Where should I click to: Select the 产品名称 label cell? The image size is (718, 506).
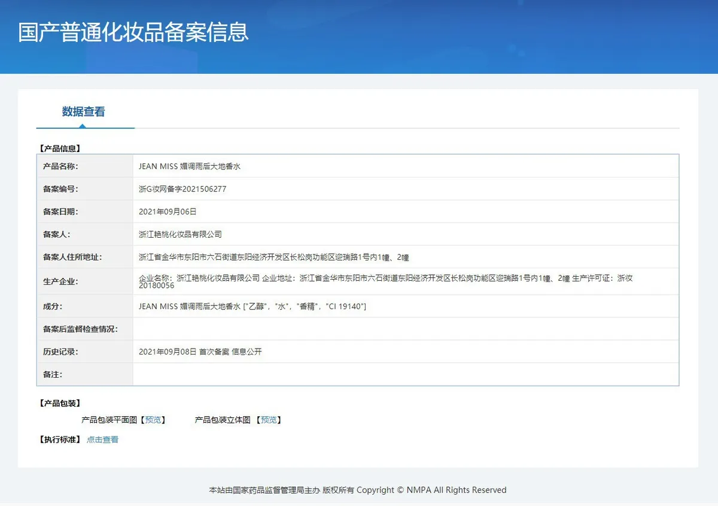[85, 166]
